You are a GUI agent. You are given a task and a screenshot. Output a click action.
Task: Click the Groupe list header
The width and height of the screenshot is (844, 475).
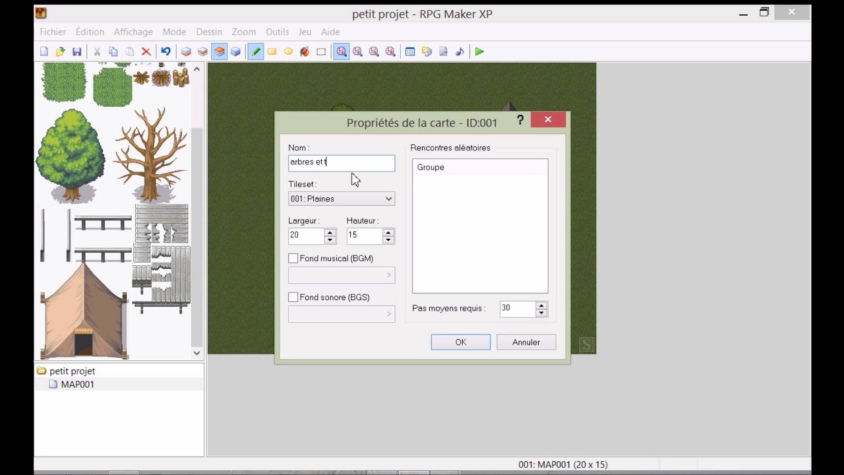480,168
